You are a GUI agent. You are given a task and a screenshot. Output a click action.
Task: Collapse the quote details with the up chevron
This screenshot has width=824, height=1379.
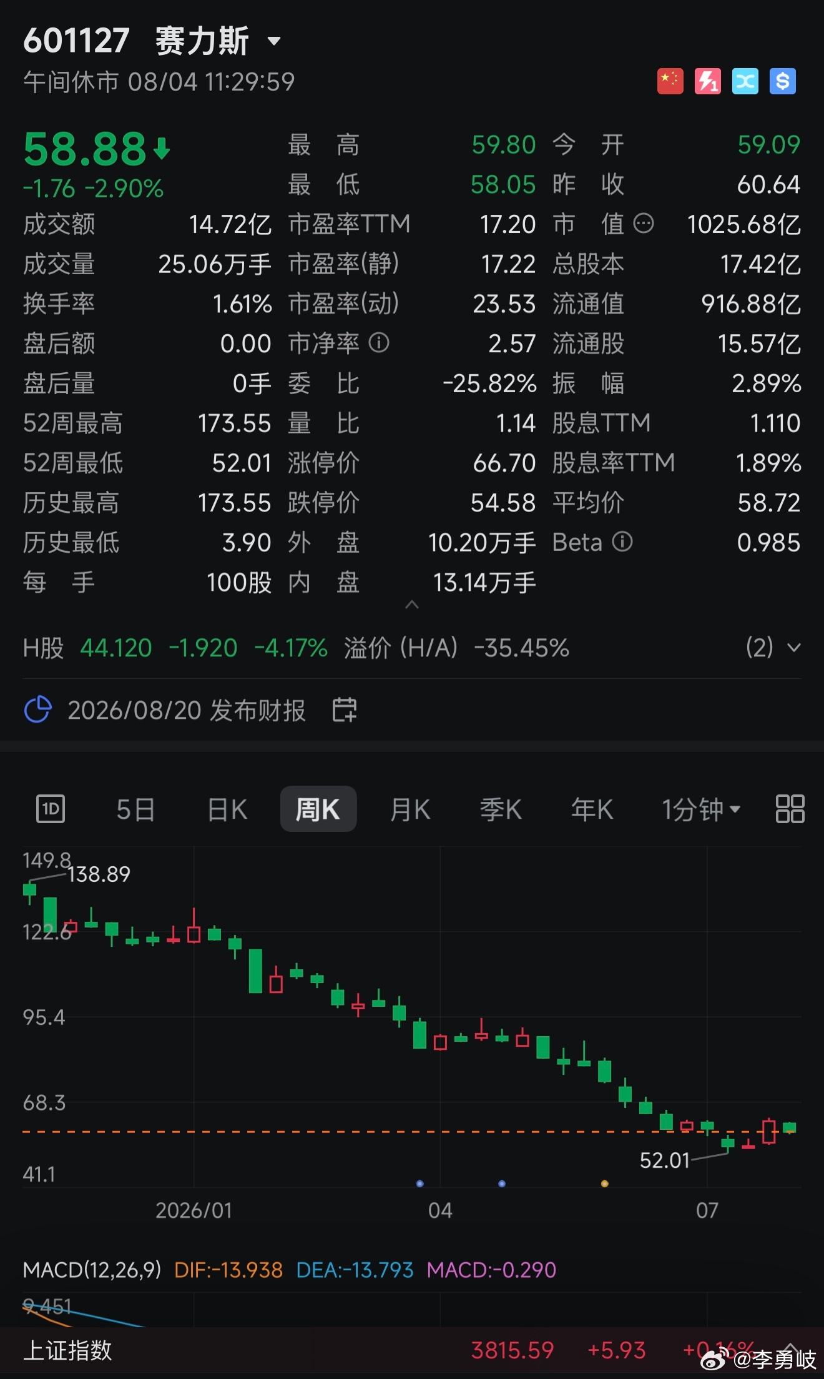pyautogui.click(x=412, y=605)
